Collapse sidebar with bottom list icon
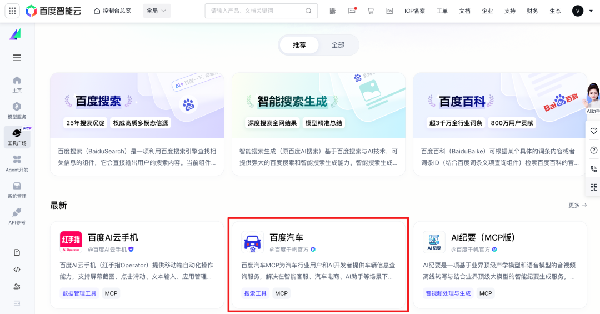Viewport: 600px width, 314px height. tap(17, 303)
